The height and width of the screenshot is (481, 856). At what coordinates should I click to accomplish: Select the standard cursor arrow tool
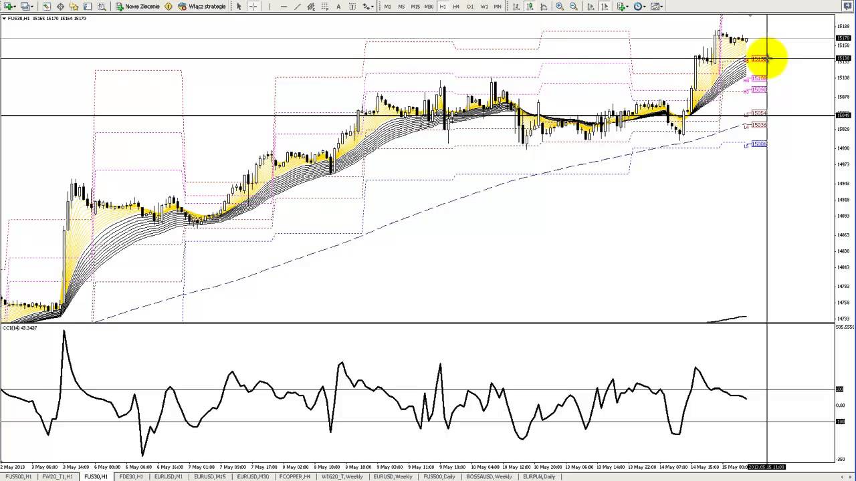click(x=239, y=6)
